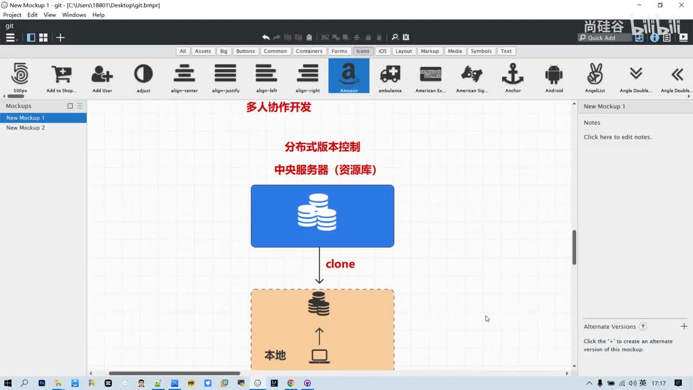Pick the align-right icon

tap(308, 77)
